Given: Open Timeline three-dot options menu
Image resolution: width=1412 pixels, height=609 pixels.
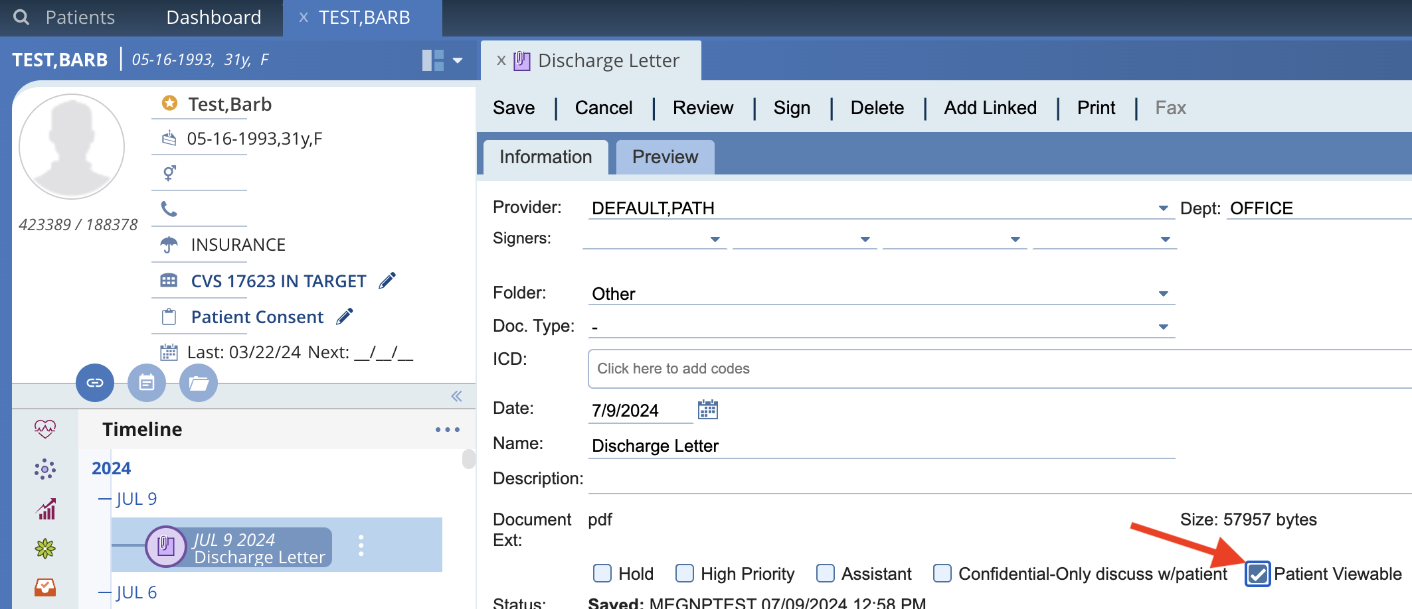Looking at the screenshot, I should click(x=448, y=430).
